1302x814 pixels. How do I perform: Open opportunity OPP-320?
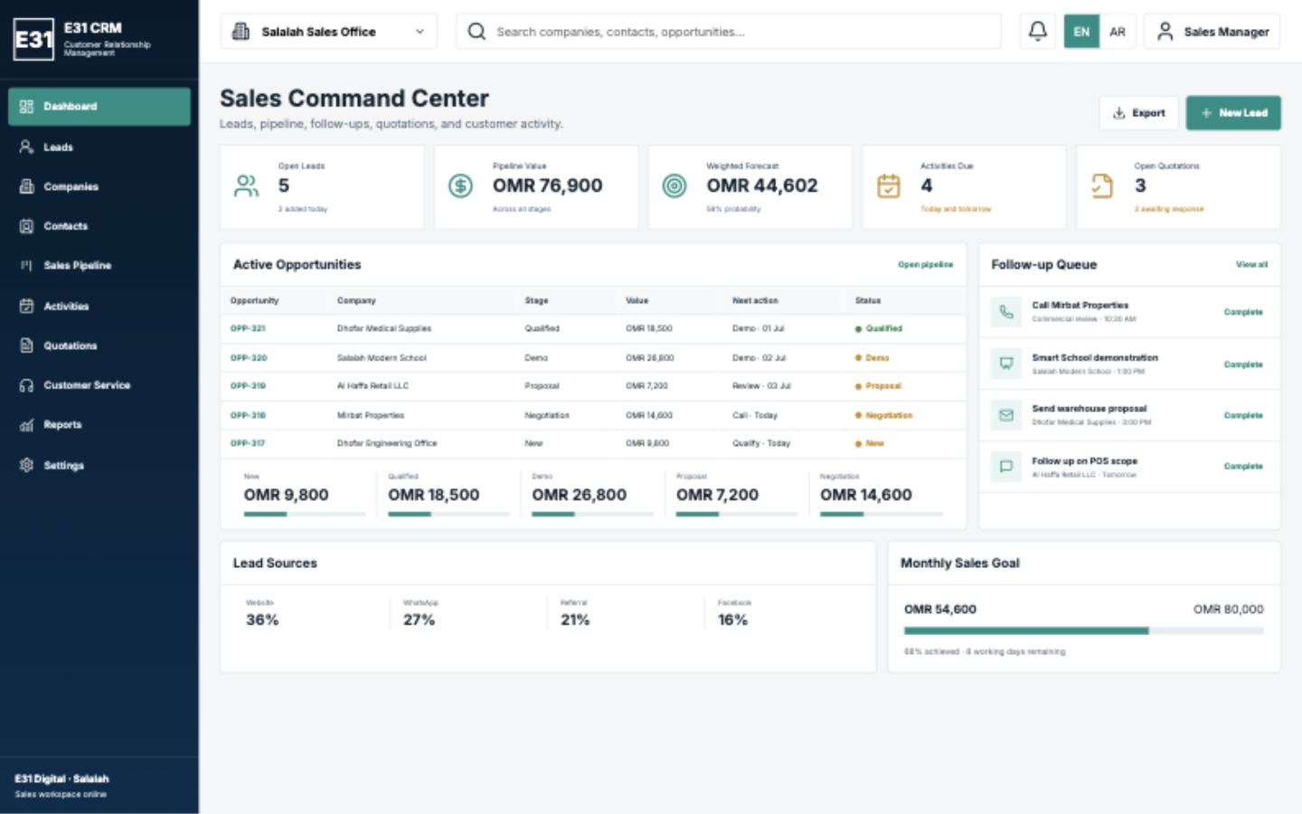[248, 358]
